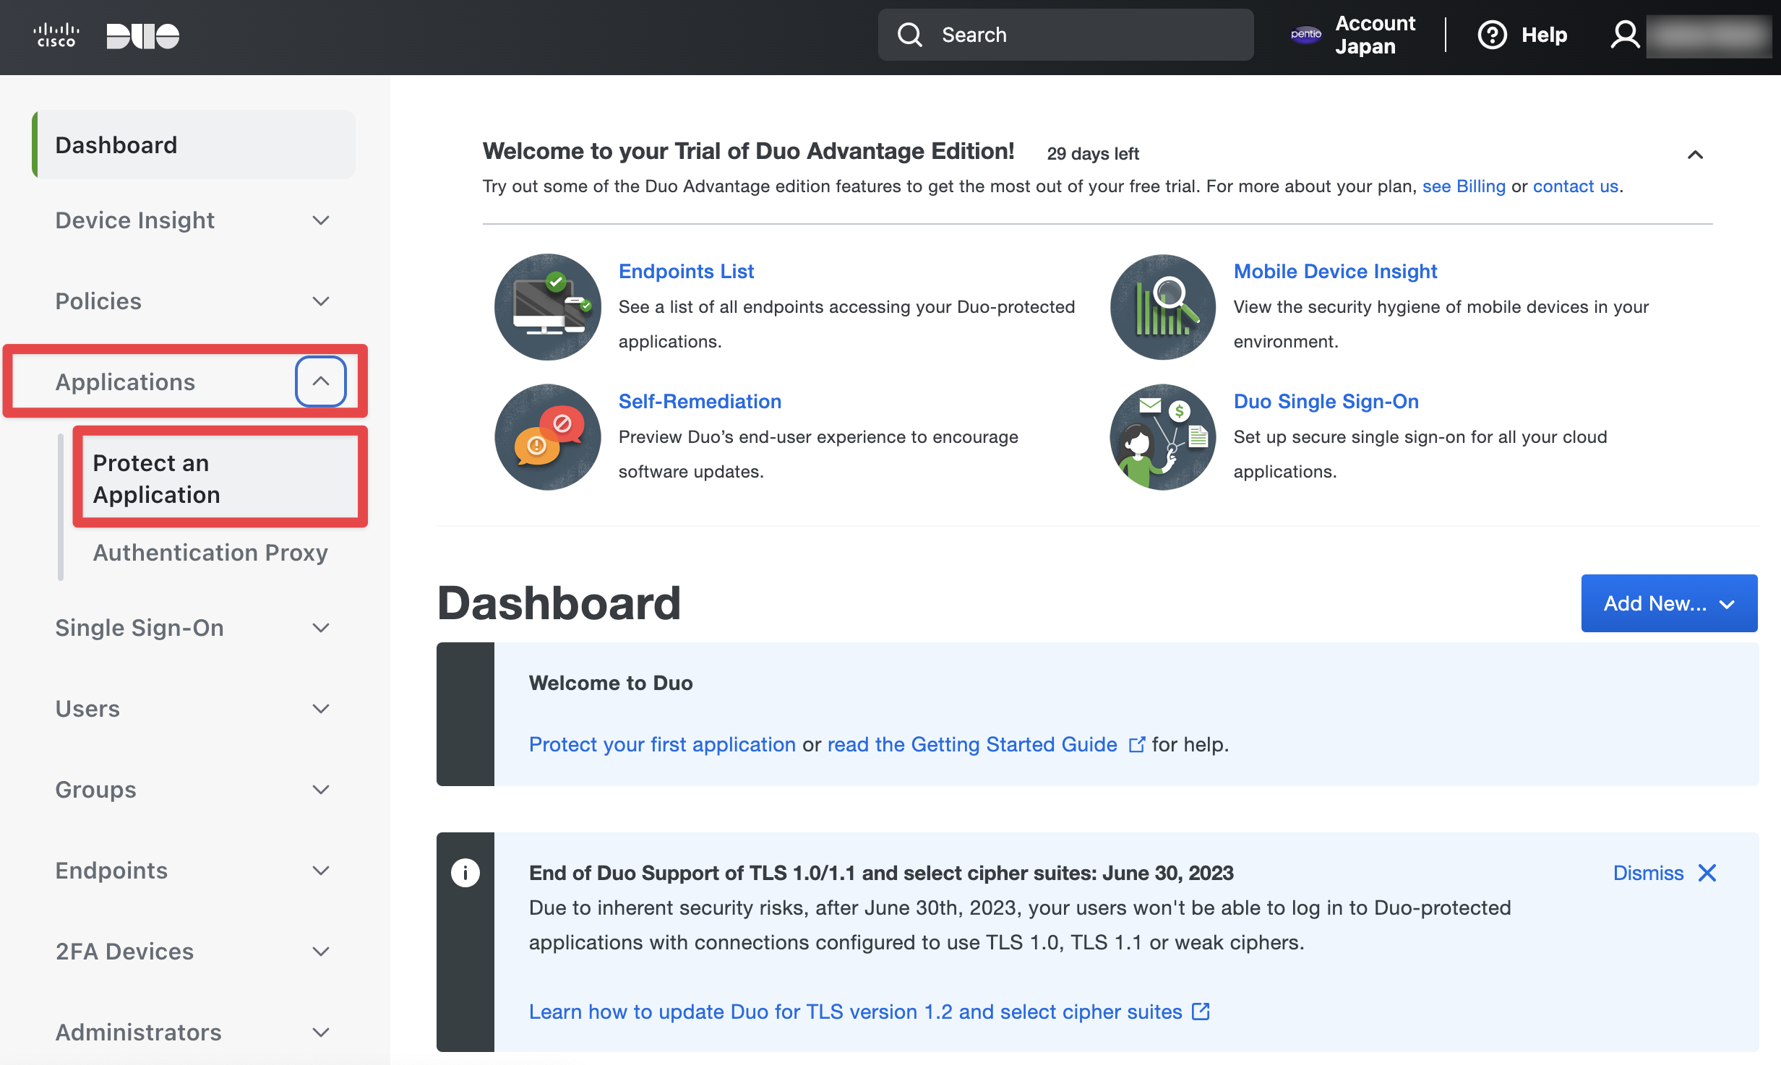1781x1065 pixels.
Task: Open the Endpoints List link
Action: (x=686, y=271)
